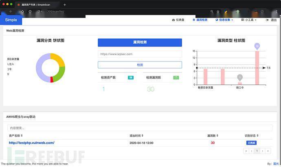Click the 2020-04-18 12:00 time cell
This screenshot has height=167, width=281.
click(141, 143)
